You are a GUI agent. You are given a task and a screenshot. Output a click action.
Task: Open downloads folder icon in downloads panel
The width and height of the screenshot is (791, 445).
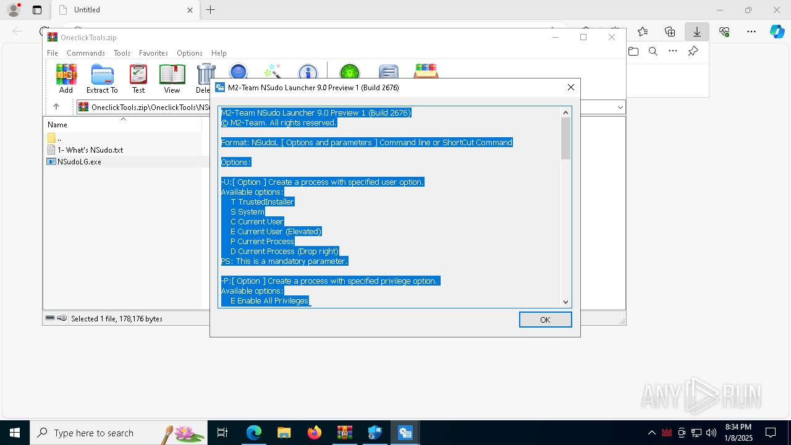pos(633,51)
